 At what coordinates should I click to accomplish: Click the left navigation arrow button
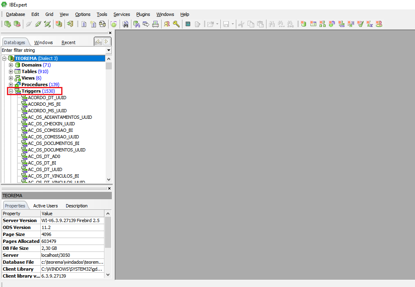click(x=98, y=42)
